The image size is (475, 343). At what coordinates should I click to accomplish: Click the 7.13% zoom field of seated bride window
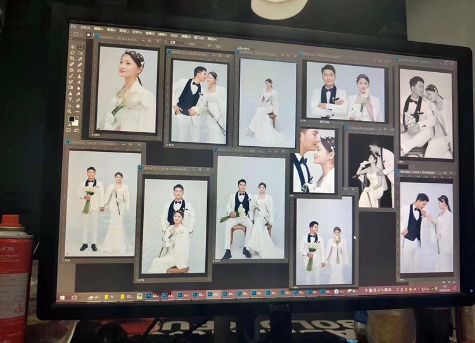[140, 280]
